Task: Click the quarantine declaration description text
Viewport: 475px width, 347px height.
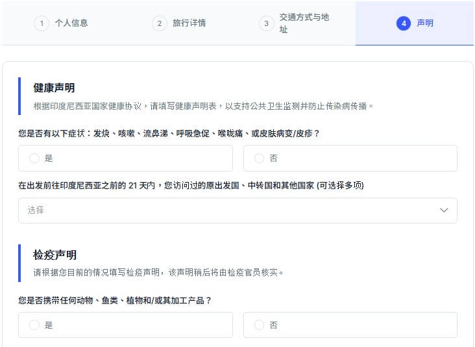Action: (158, 272)
